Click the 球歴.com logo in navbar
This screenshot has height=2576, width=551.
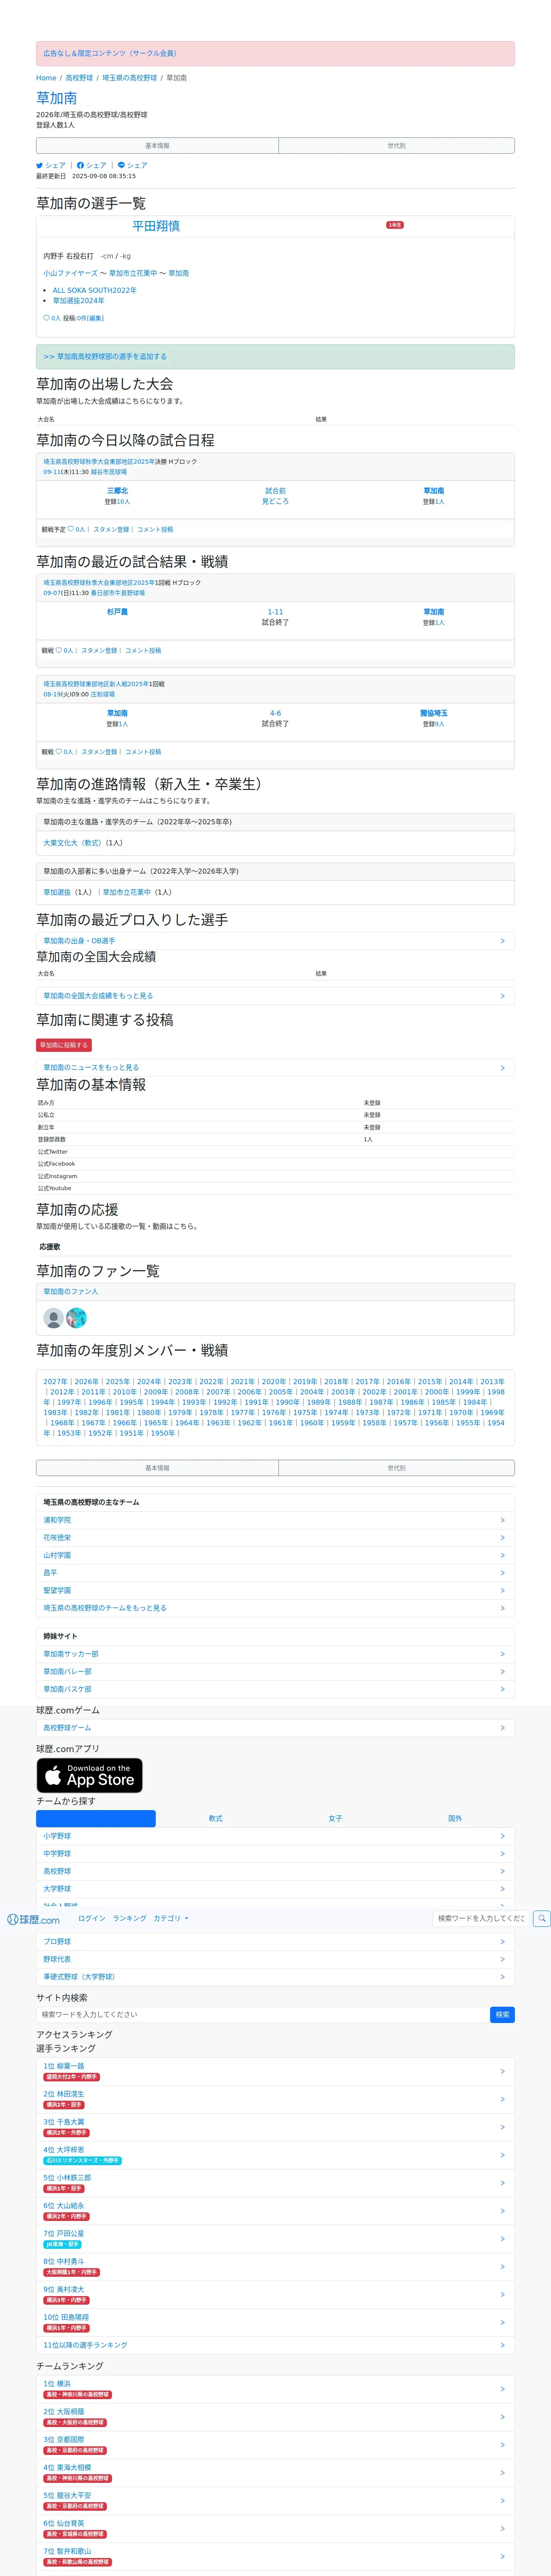pyautogui.click(x=33, y=1919)
